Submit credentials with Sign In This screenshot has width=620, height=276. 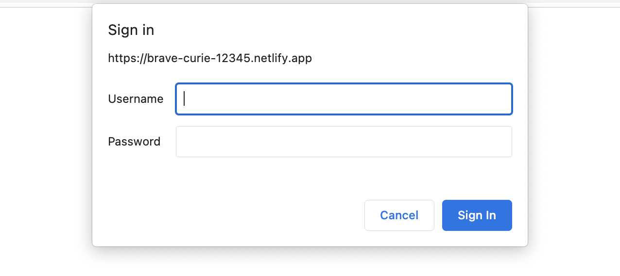pos(477,215)
